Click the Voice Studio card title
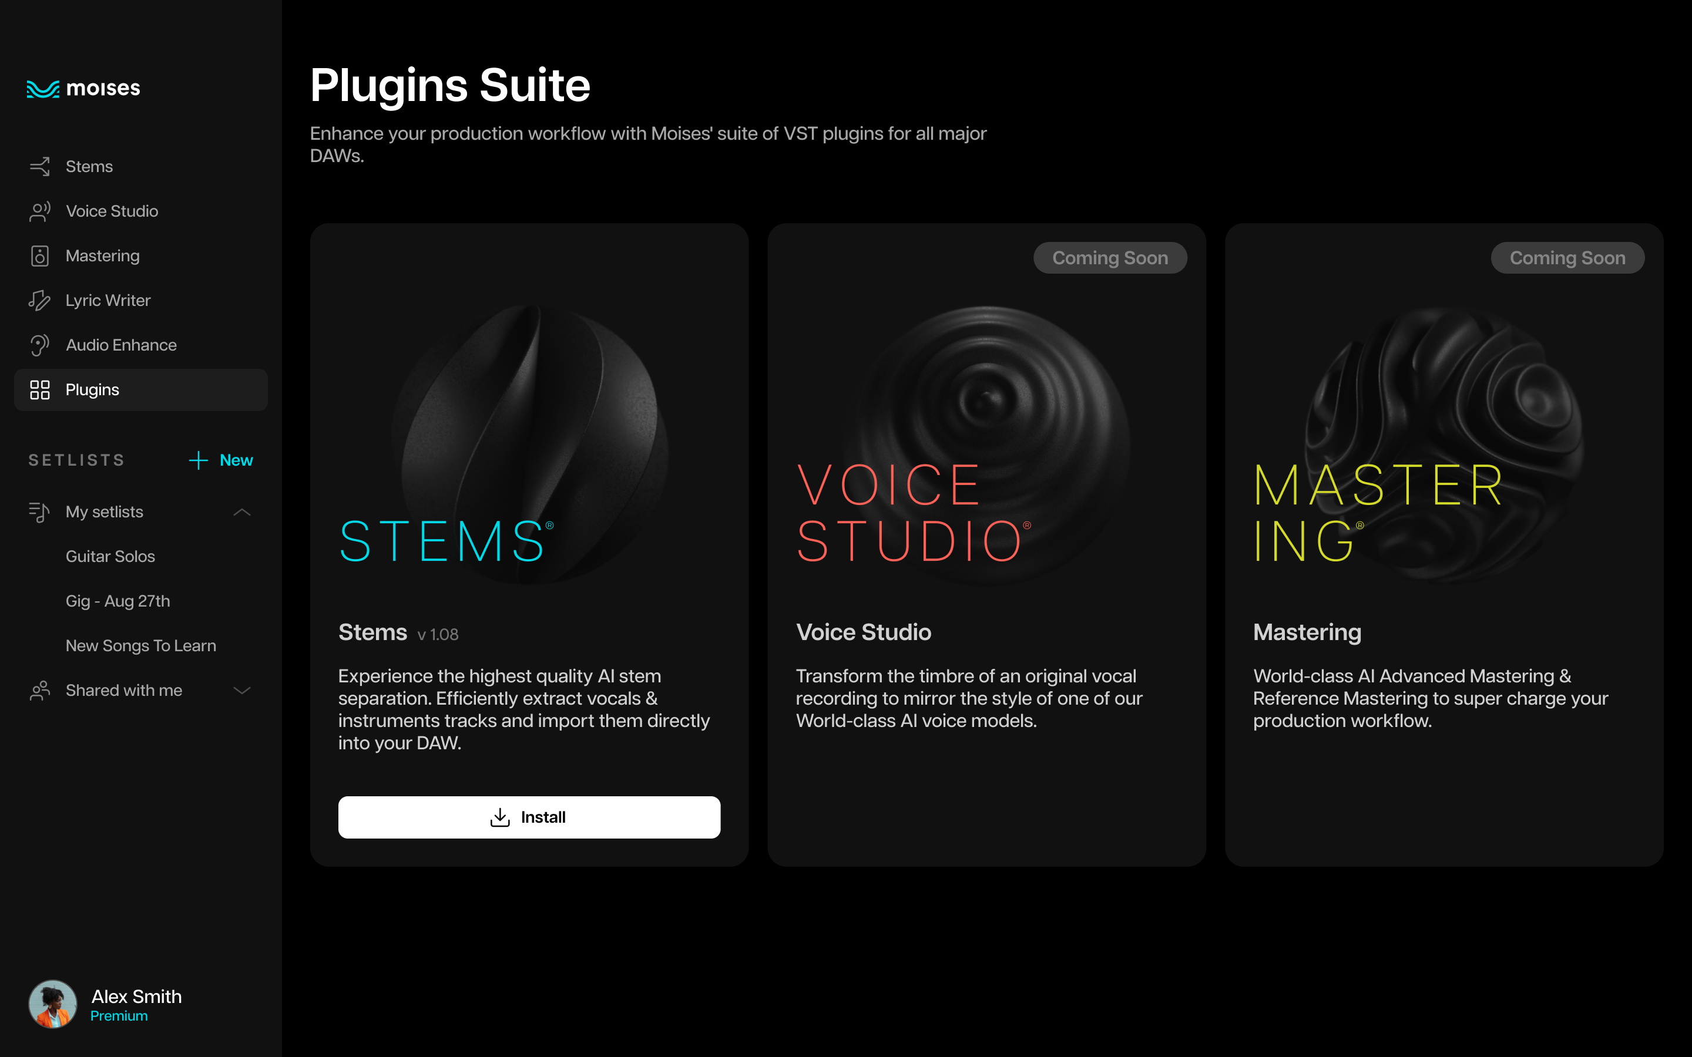This screenshot has height=1057, width=1692. [864, 632]
